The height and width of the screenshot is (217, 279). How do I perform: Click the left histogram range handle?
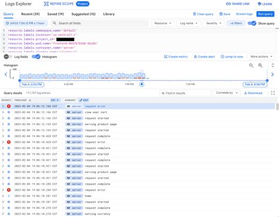pyautogui.click(x=19, y=80)
